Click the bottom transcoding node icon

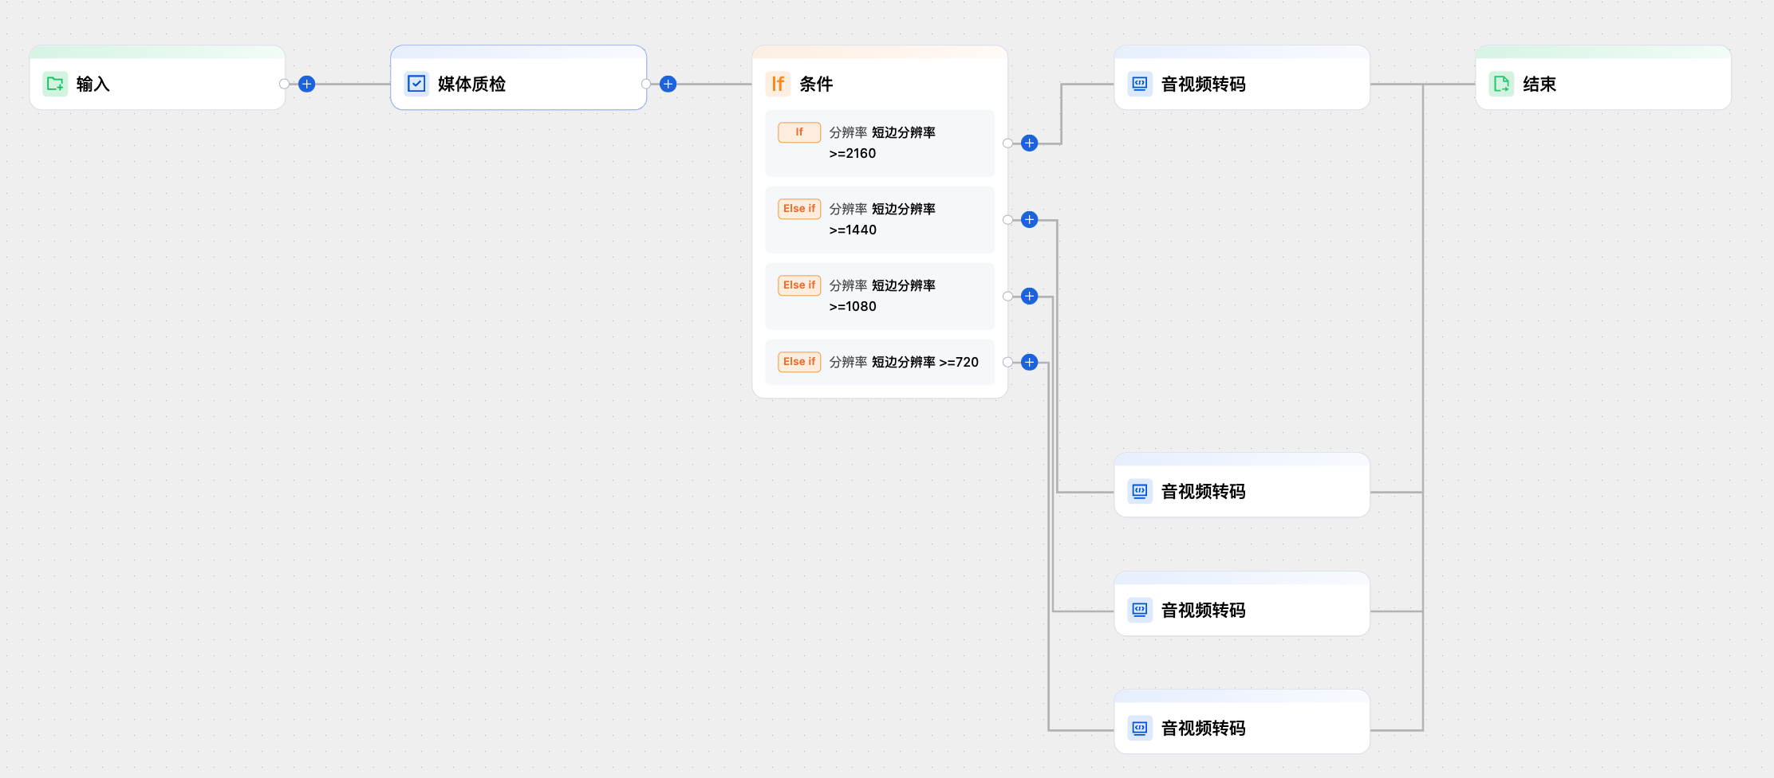[x=1140, y=728]
